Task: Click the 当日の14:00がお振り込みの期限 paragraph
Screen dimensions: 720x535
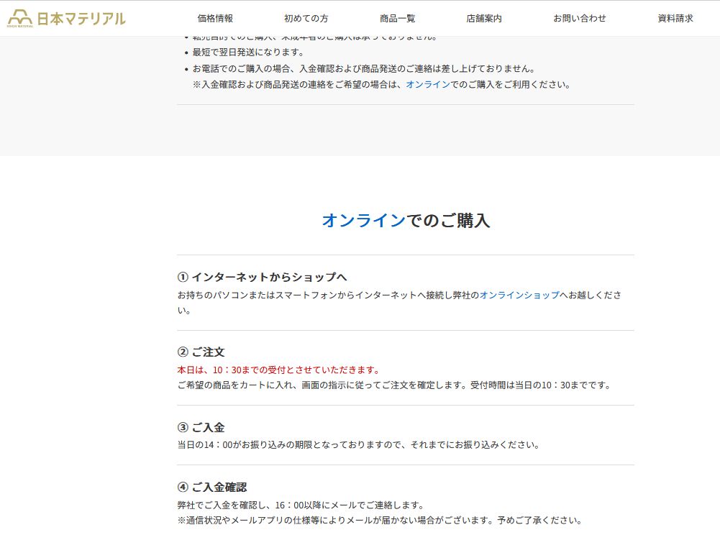Action: pyautogui.click(x=358, y=444)
